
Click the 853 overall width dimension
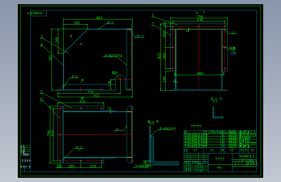click(x=99, y=18)
